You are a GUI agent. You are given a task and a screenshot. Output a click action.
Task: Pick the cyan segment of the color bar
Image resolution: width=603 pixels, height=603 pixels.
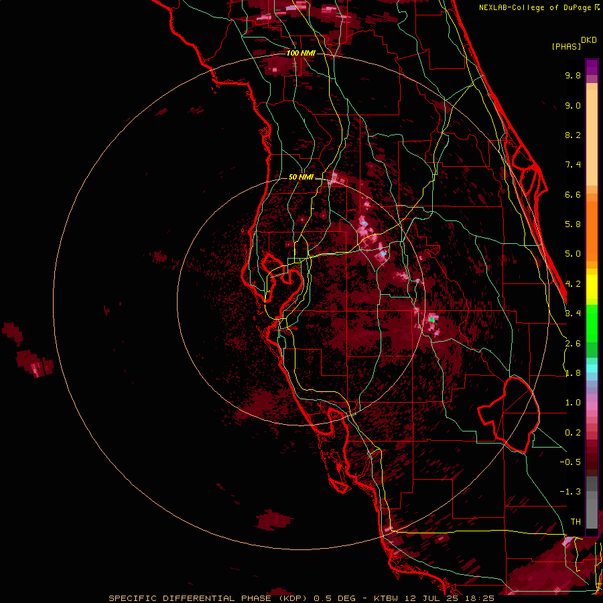point(592,368)
